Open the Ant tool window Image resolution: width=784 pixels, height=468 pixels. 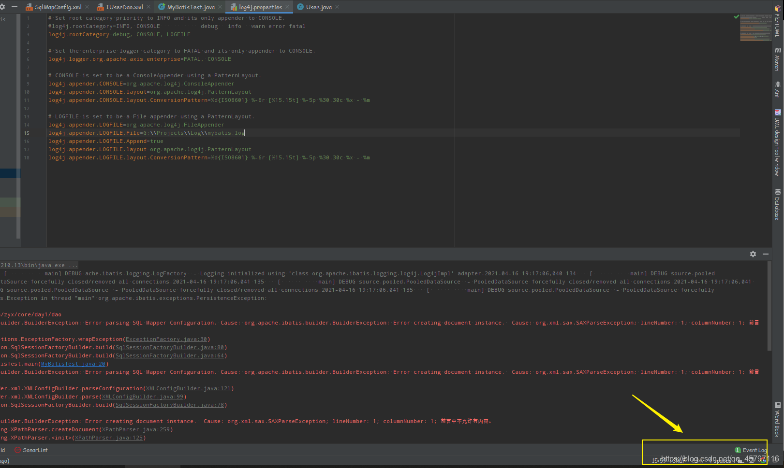click(x=777, y=89)
